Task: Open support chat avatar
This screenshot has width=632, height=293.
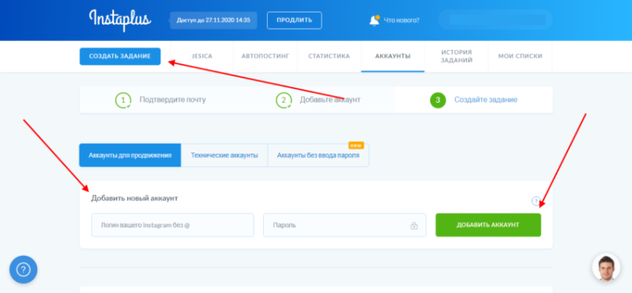Action: coord(606,267)
